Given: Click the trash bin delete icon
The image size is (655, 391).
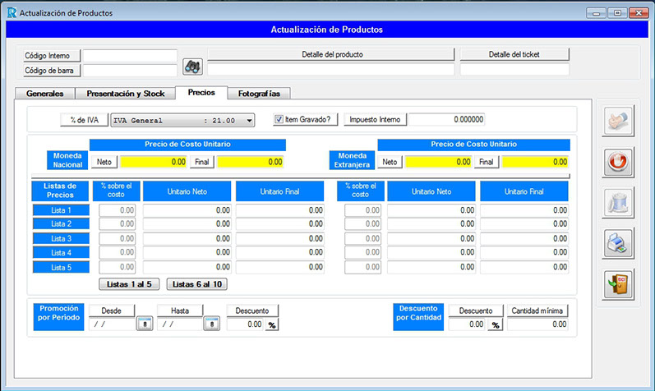Looking at the screenshot, I should tap(616, 202).
